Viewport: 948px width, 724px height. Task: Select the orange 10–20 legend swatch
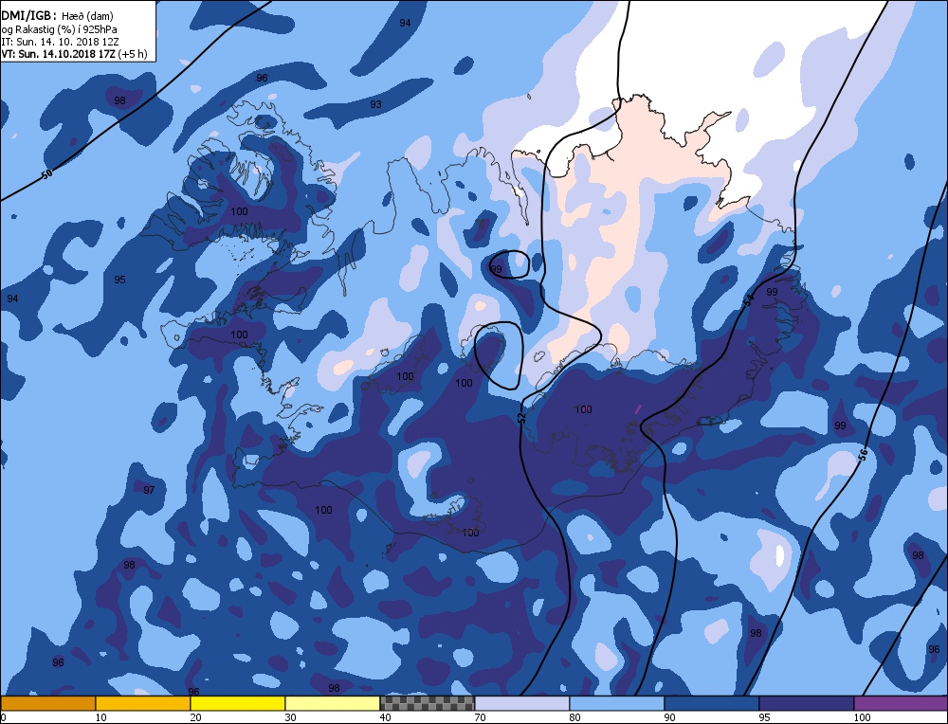click(x=143, y=703)
